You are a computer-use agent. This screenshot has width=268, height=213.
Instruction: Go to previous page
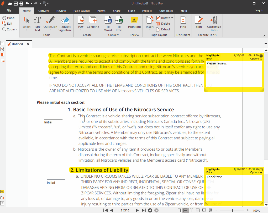112,210
